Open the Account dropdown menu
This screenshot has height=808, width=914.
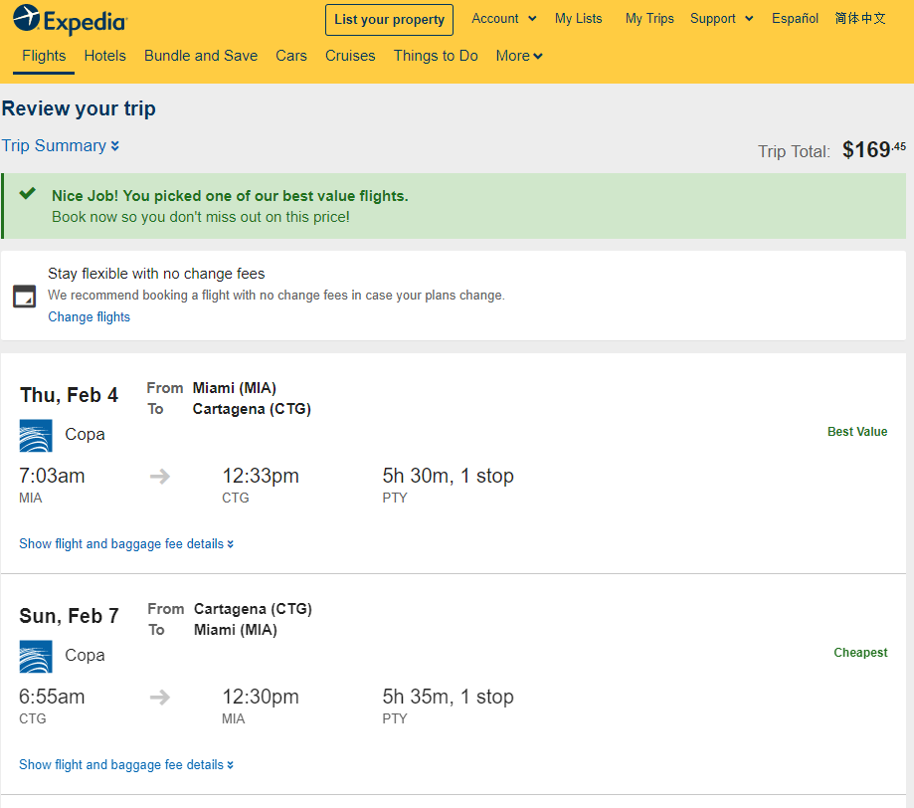pos(504,19)
